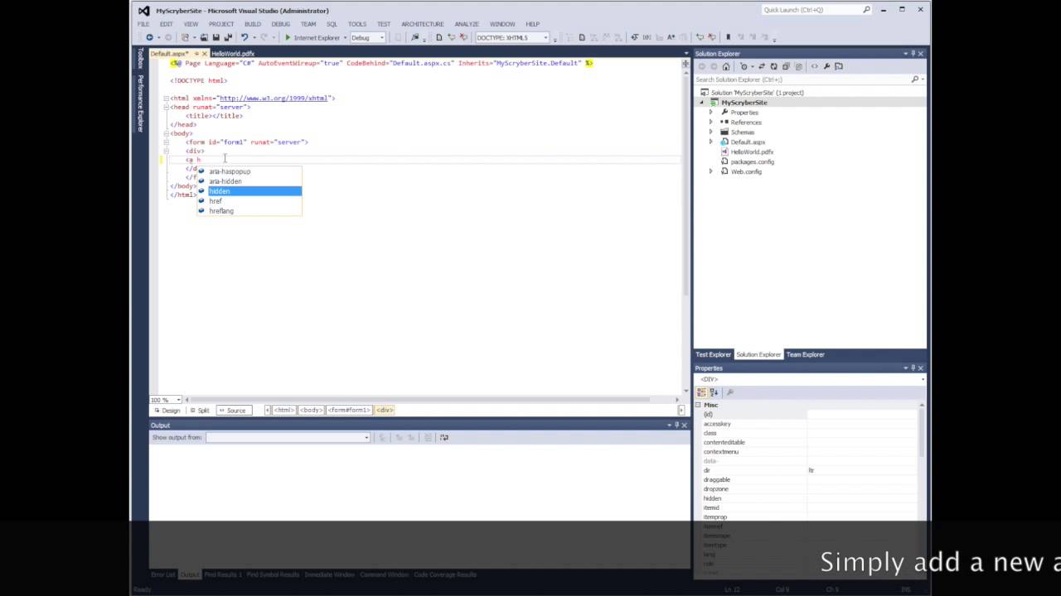Switch to Design view
This screenshot has height=596, width=1061.
point(167,411)
